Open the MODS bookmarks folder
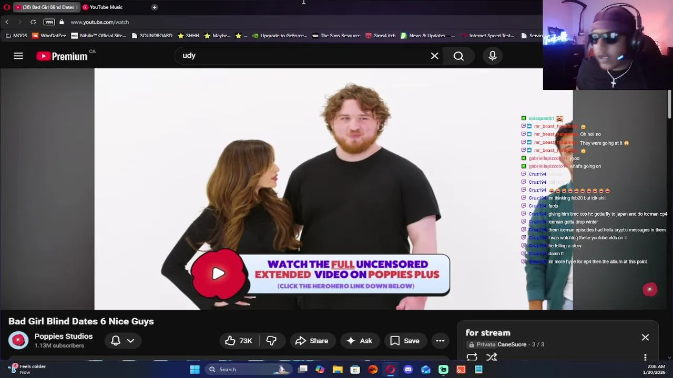Screen dimensions: 673x378 coord(16,36)
